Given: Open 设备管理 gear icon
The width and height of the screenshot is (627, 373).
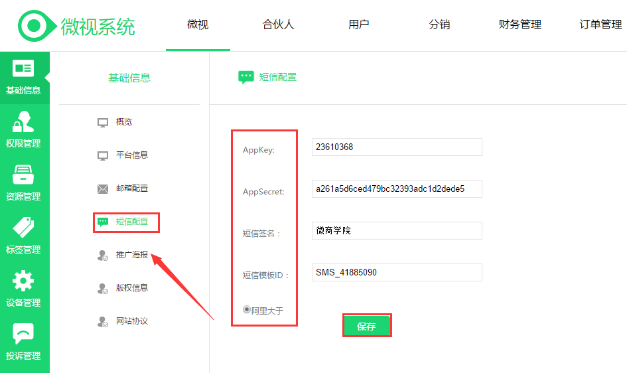Looking at the screenshot, I should click(23, 281).
